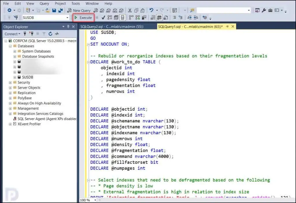Click the Database Engine Query icon beside New Query
The width and height of the screenshot is (296, 203).
[96, 10]
